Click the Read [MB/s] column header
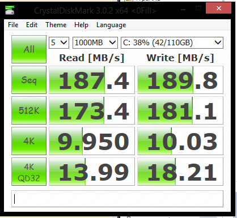The height and width of the screenshot is (218, 237). [92, 58]
